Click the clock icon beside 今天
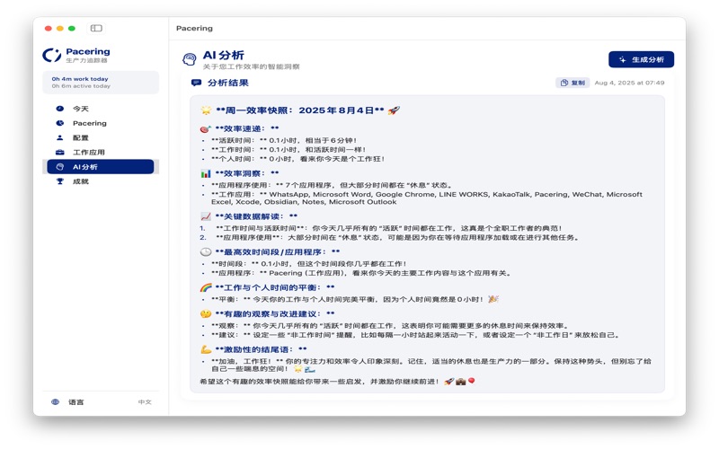This screenshot has height=449, width=719. 60,109
